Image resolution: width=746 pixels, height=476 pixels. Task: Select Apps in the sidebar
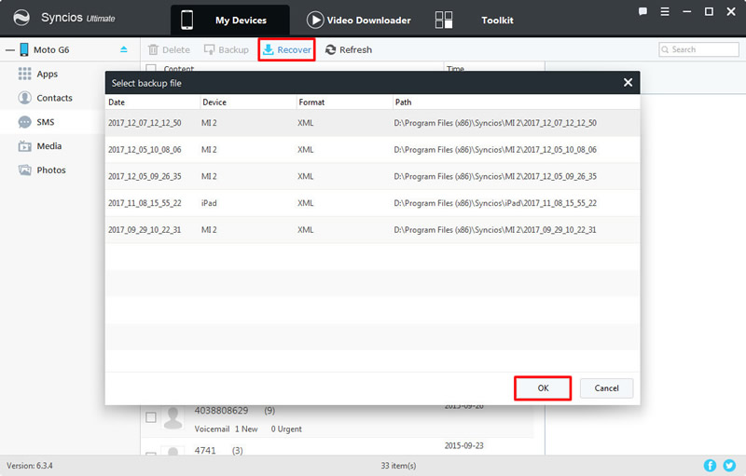pos(48,75)
